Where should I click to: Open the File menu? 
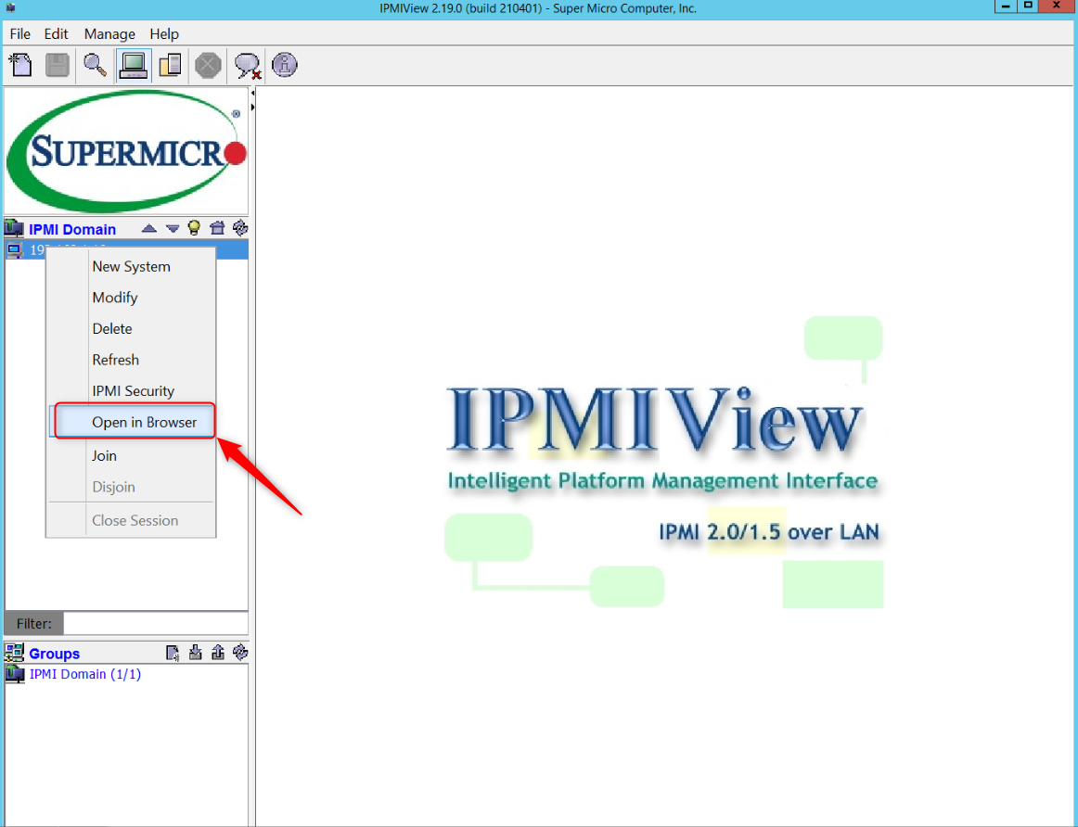click(19, 33)
